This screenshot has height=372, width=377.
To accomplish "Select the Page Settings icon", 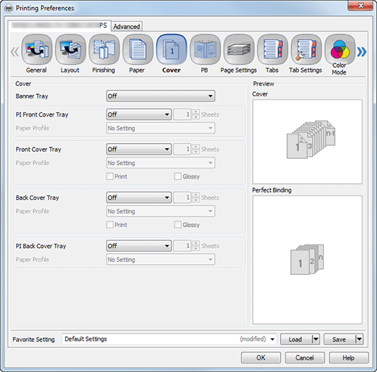I will [x=238, y=50].
